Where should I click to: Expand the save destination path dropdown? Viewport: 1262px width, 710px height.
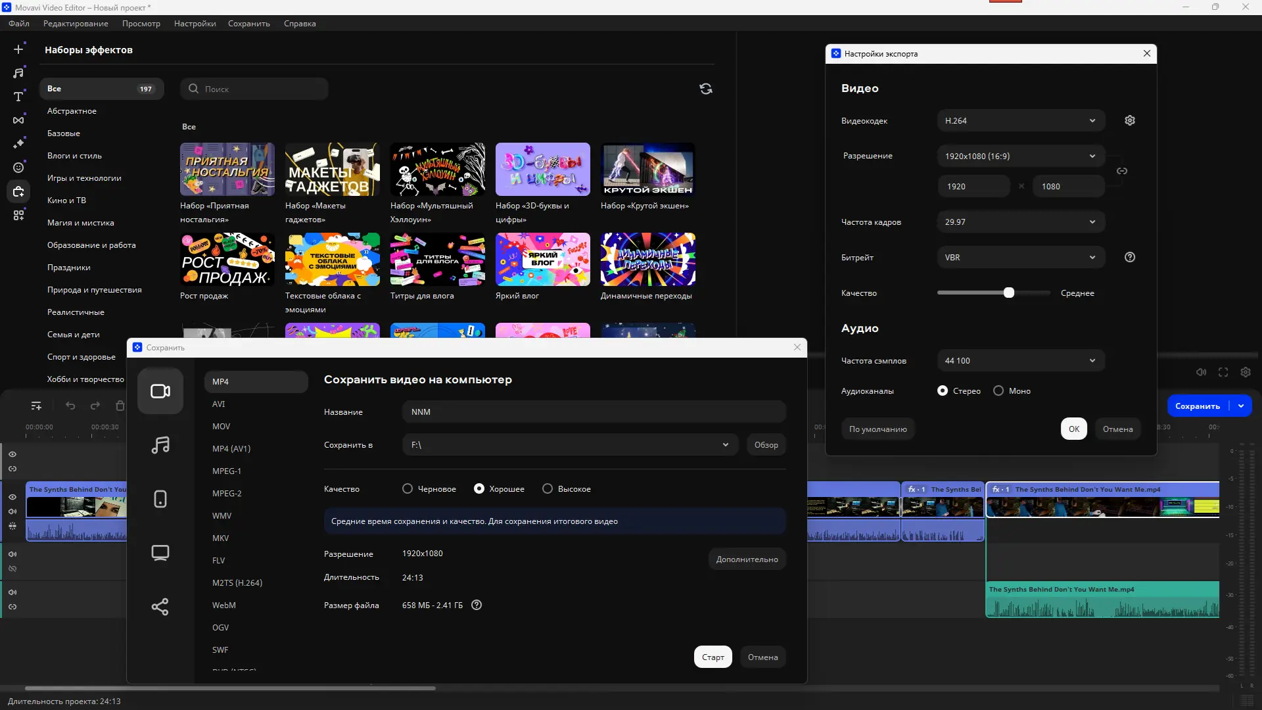pyautogui.click(x=726, y=444)
